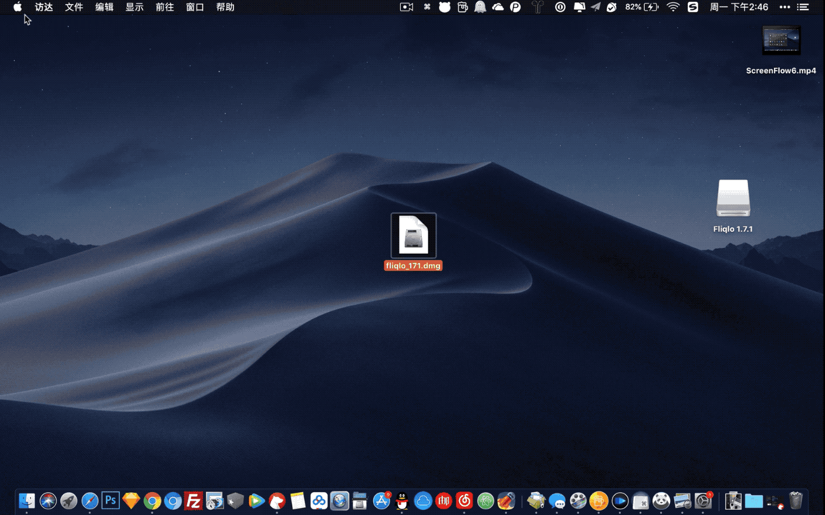Open the Trash in the dock

[x=796, y=501]
